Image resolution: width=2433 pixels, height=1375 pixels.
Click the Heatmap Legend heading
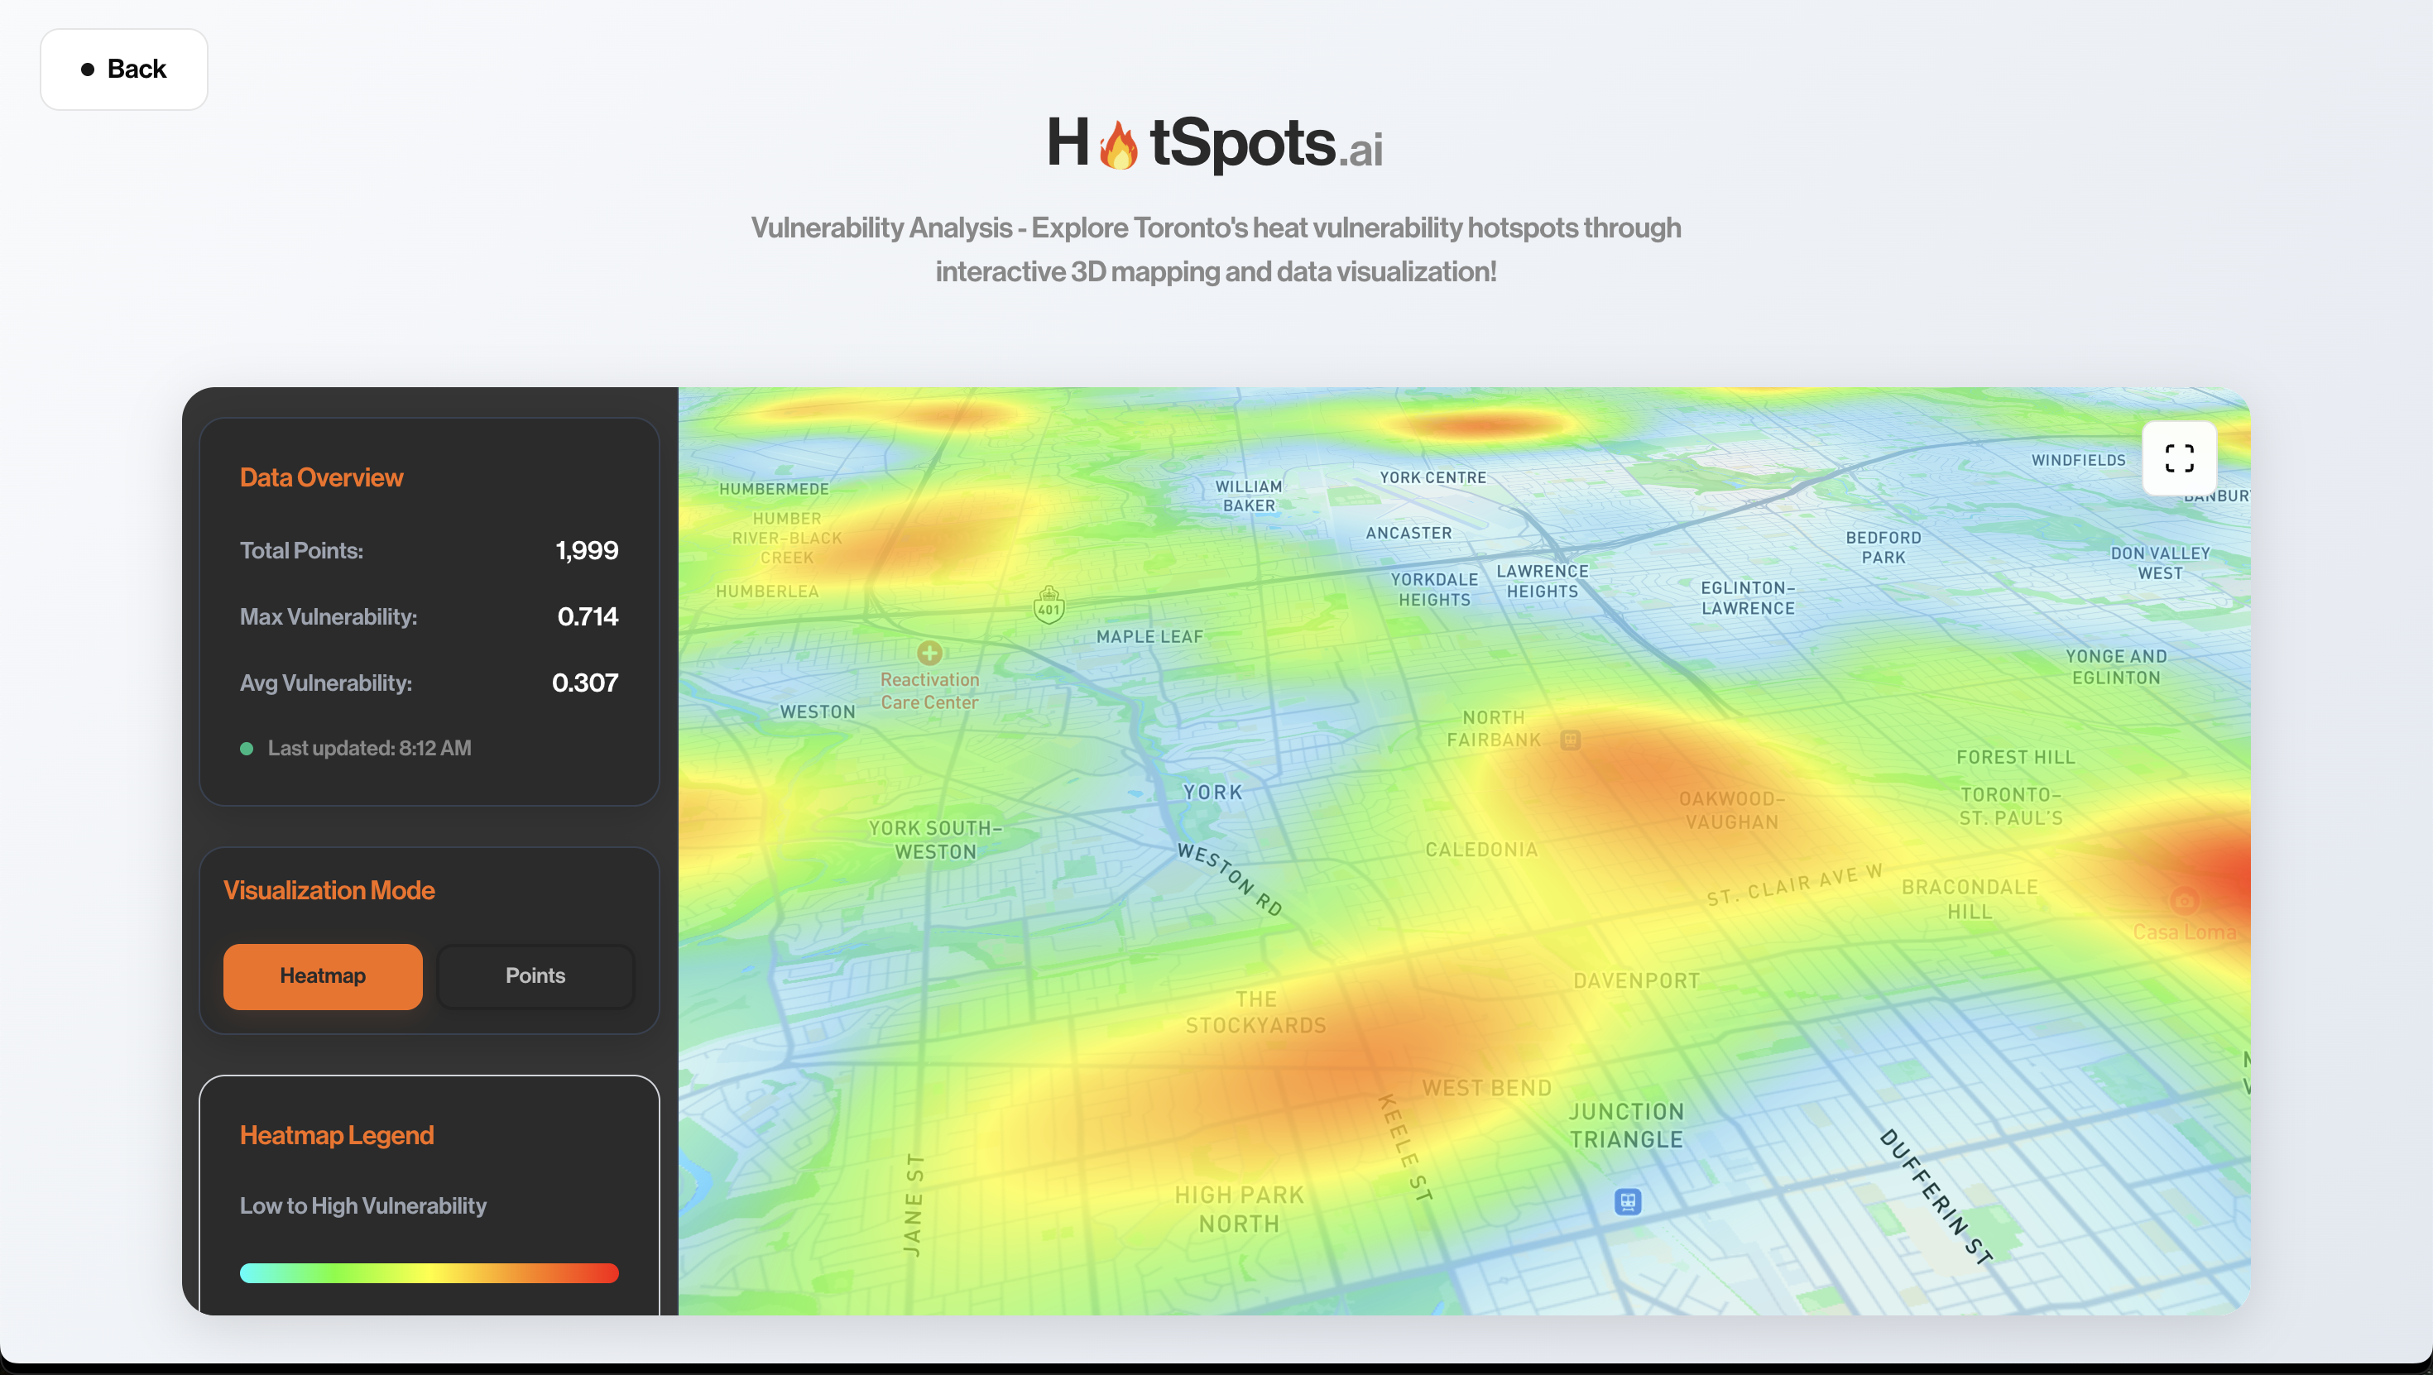coord(336,1135)
